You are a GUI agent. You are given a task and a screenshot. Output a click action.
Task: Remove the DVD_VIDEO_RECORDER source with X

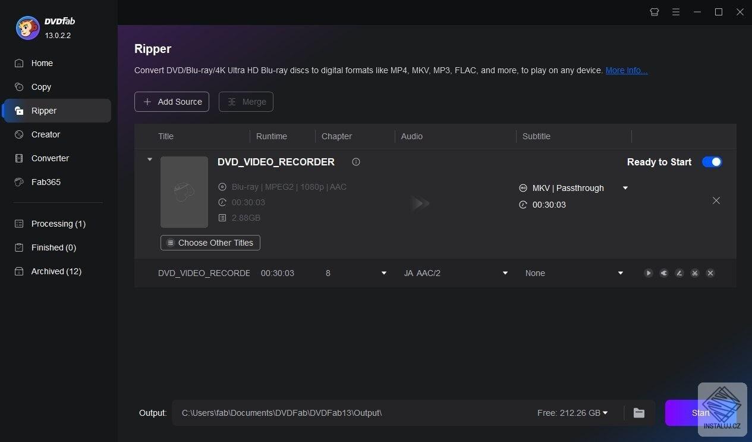(716, 200)
